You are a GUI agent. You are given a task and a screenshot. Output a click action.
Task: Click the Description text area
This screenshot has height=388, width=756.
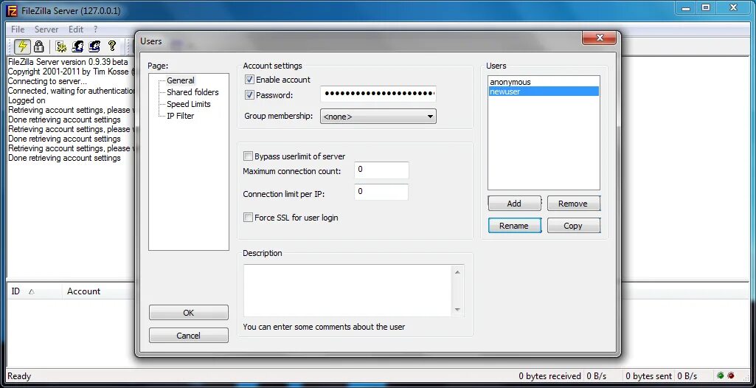348,291
